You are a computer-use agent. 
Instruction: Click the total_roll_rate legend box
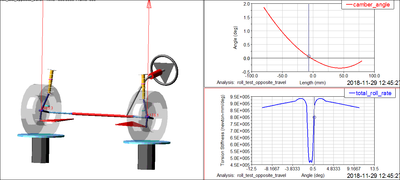(x=370, y=93)
